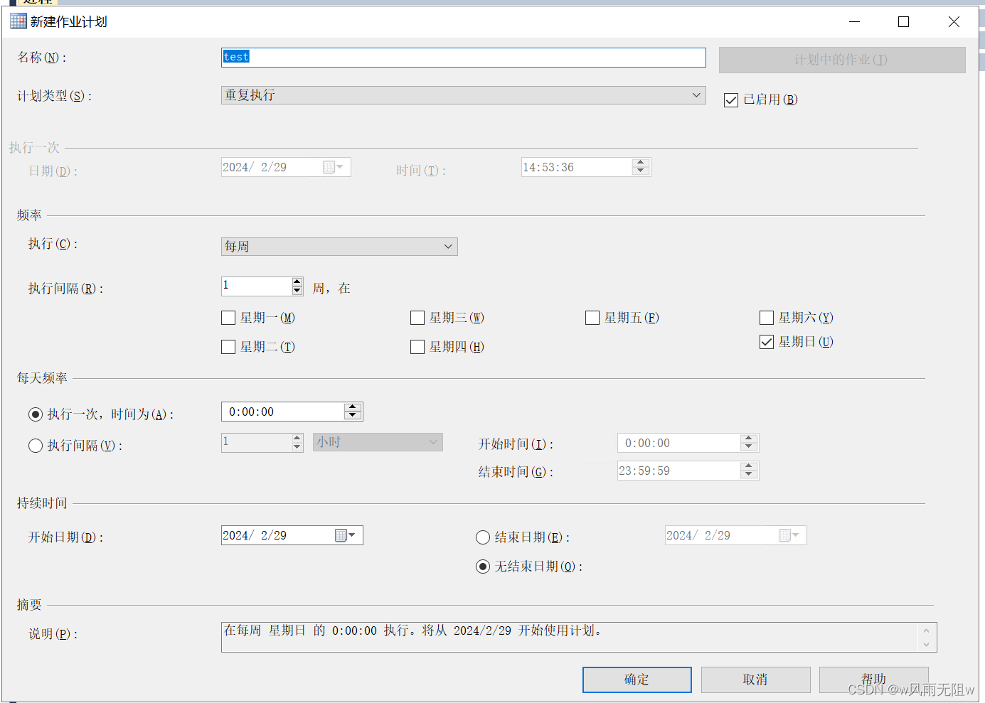Select the 执行一次，时间为 radio button

click(36, 414)
